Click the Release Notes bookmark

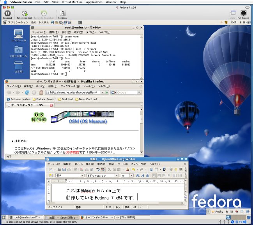click(19, 99)
